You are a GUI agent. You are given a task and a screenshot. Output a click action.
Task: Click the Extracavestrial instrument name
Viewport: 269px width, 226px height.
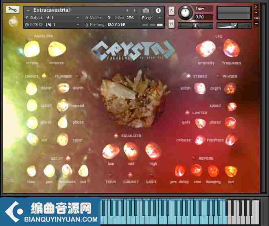51,10
